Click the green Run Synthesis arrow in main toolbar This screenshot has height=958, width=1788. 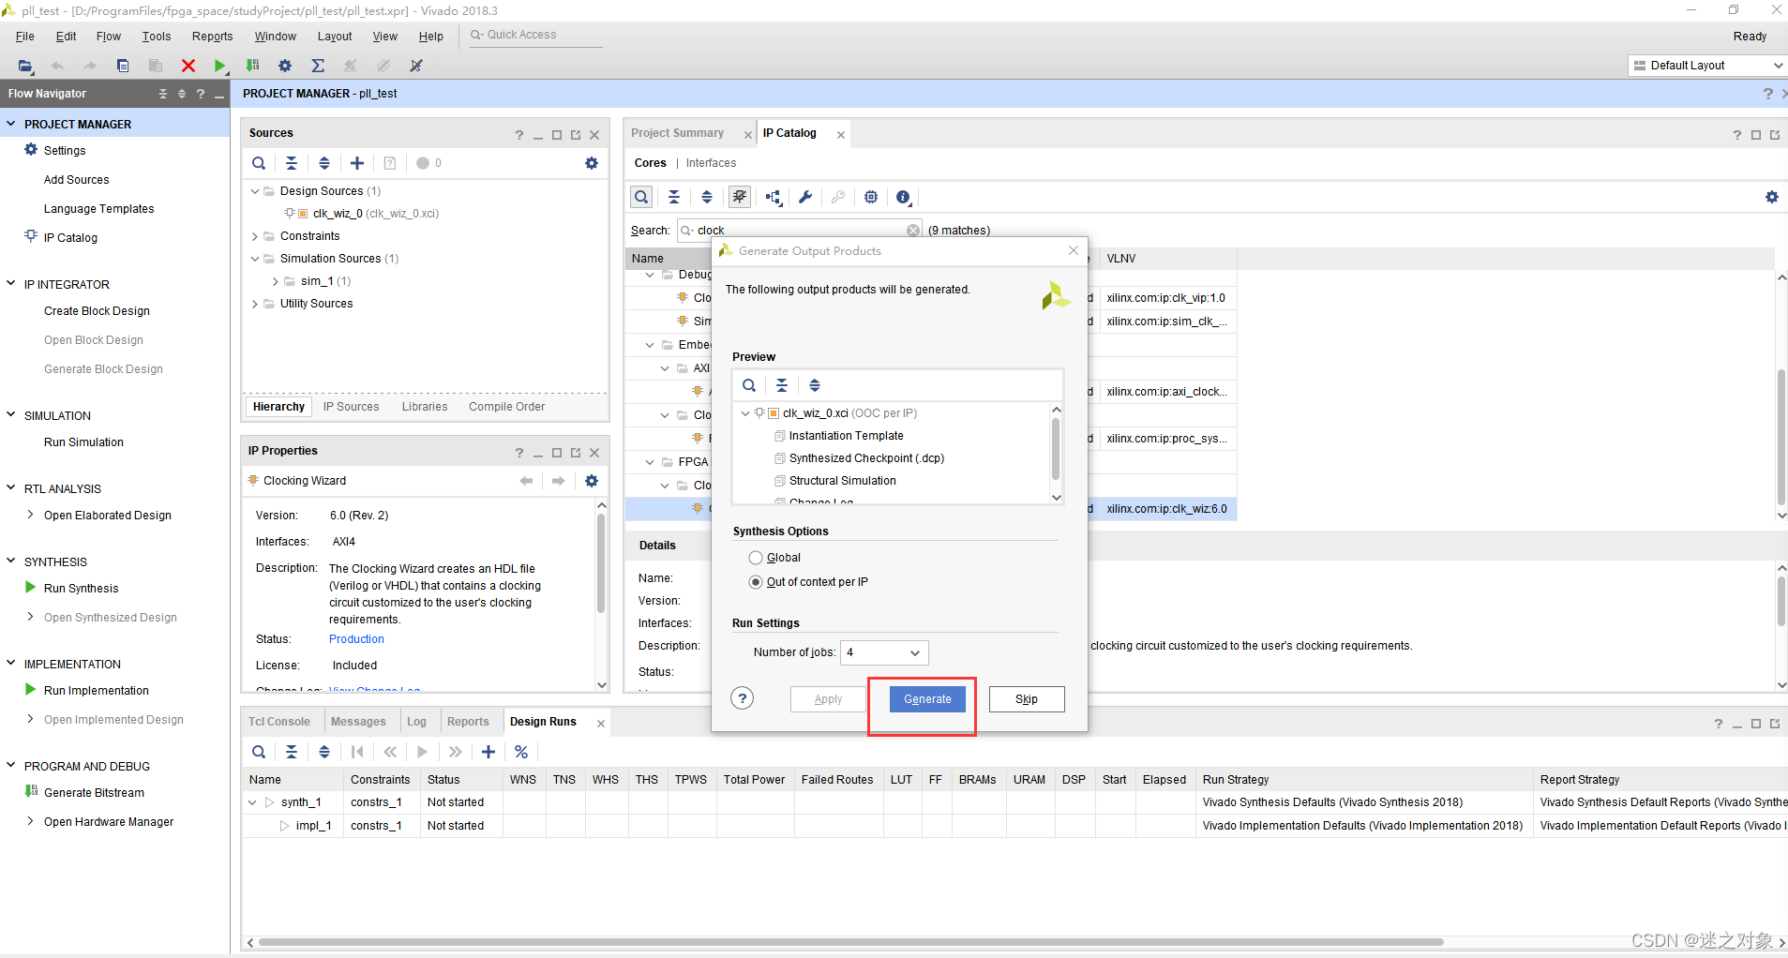219,66
